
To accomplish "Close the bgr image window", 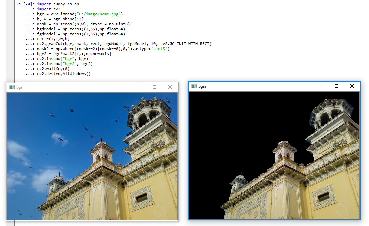I will tap(170, 87).
